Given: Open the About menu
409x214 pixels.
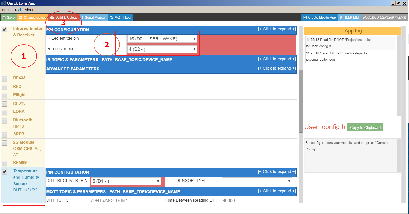Looking at the screenshot, I should (29, 10).
